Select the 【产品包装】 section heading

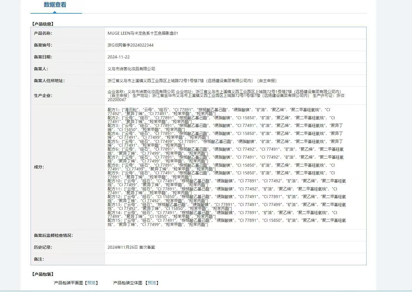point(43,274)
